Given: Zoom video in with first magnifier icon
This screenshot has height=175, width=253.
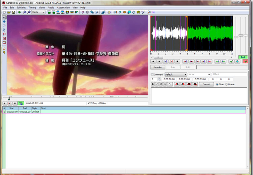Looking at the screenshot, I should pos(24,12).
